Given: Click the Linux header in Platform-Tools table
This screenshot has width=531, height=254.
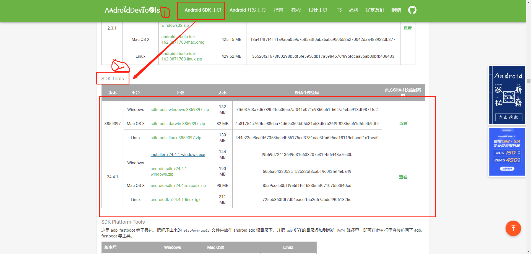Looking at the screenshot, I should click(288, 247).
